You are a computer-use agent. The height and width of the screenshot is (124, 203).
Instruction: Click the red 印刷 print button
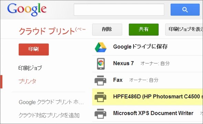(34, 49)
